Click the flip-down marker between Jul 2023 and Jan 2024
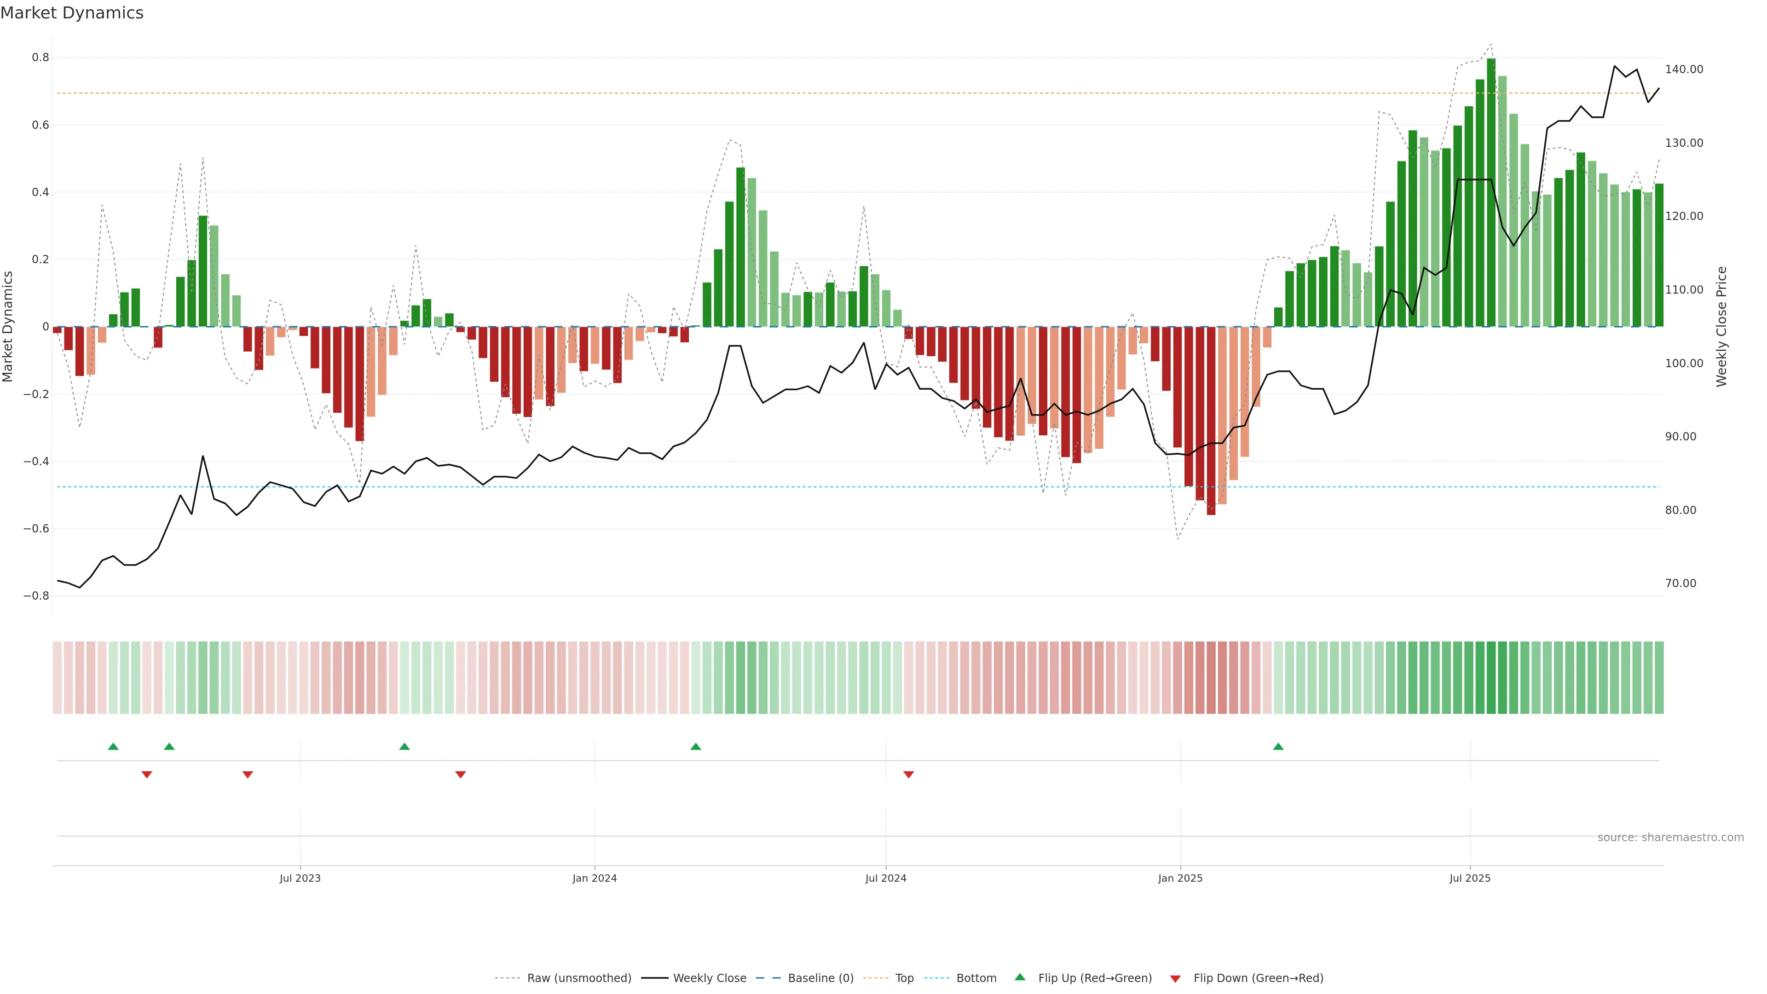This screenshot has width=1767, height=994. (x=460, y=774)
